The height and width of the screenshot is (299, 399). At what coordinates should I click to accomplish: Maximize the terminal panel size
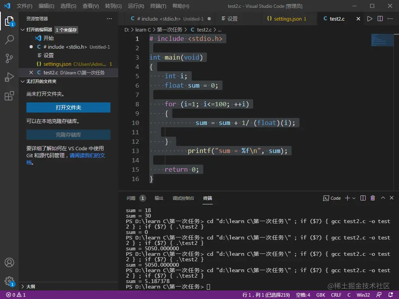point(383,198)
